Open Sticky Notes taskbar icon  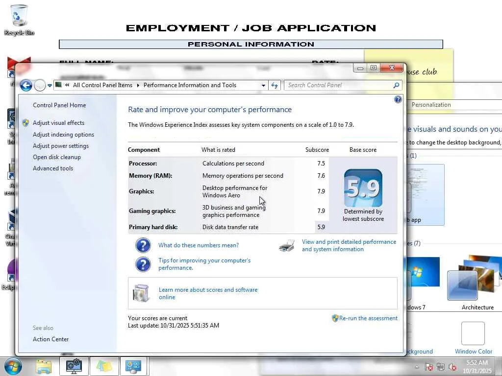104,366
